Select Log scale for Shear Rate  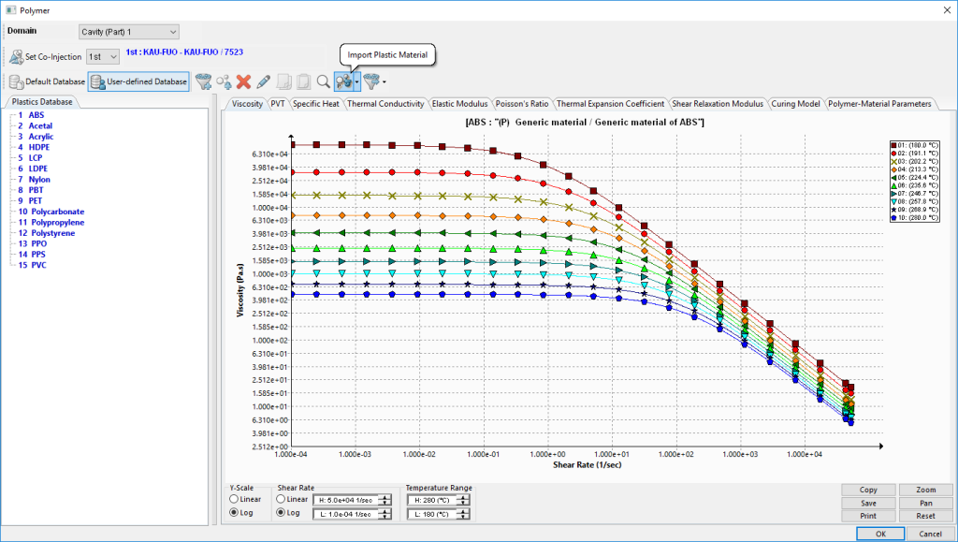(x=281, y=514)
